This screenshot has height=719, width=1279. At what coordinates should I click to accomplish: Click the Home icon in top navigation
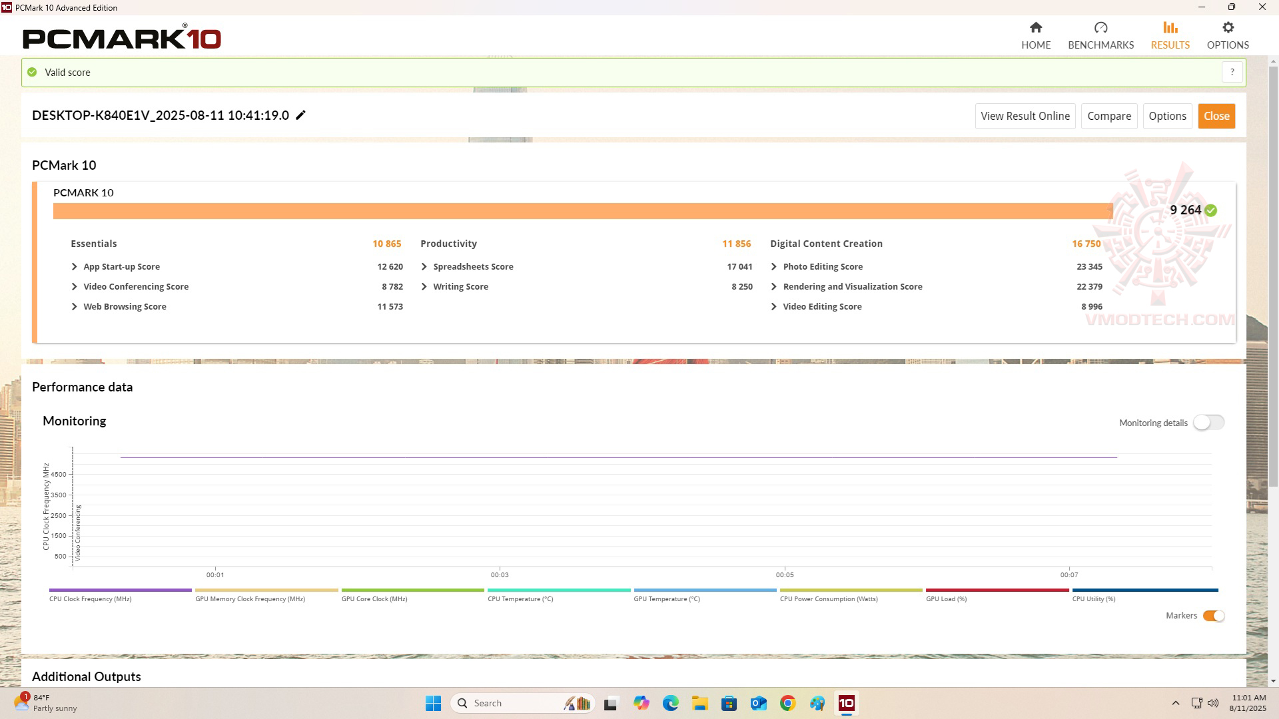(1035, 27)
